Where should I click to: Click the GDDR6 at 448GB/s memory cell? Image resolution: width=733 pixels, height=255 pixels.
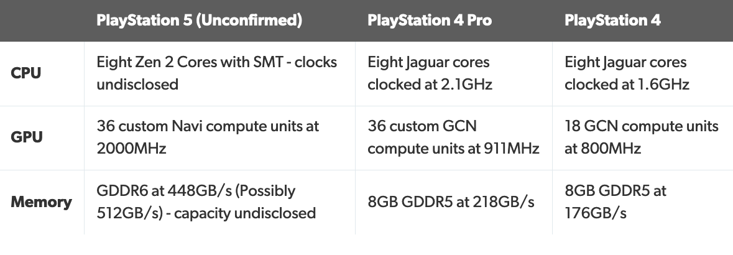[x=219, y=202]
